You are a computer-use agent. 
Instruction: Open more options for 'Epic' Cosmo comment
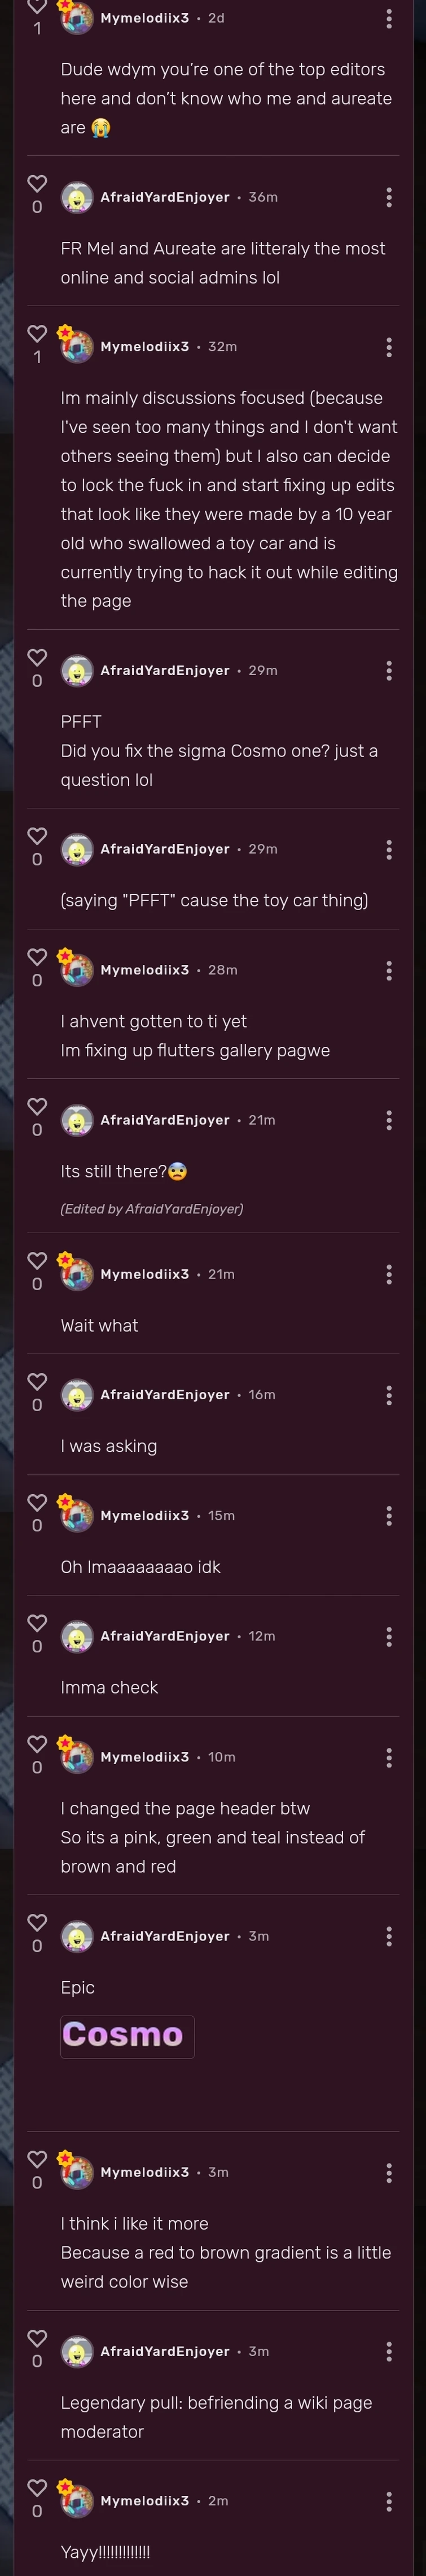click(388, 1936)
